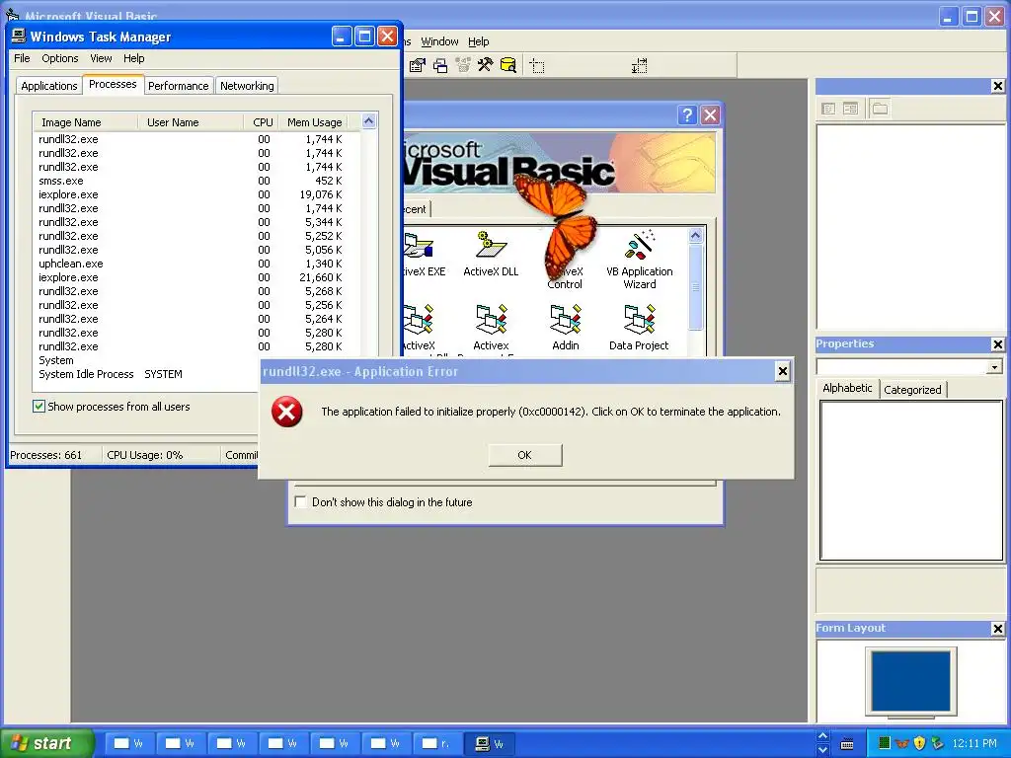Switch to the Performance tab
The height and width of the screenshot is (758, 1011).
[x=179, y=86]
